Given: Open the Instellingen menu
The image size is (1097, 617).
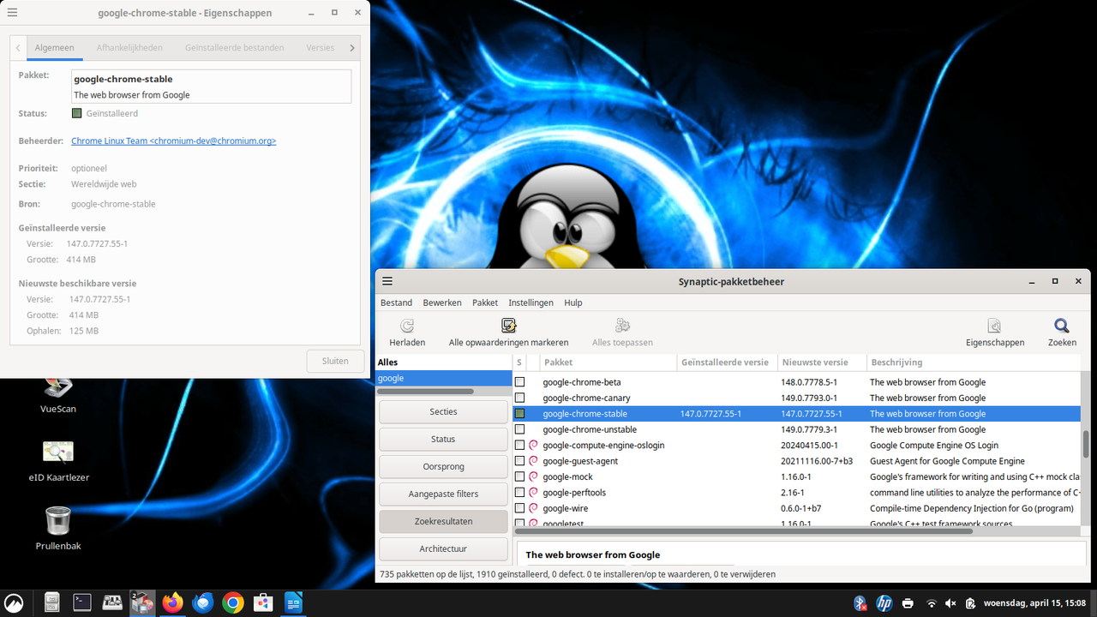Looking at the screenshot, I should tap(531, 303).
